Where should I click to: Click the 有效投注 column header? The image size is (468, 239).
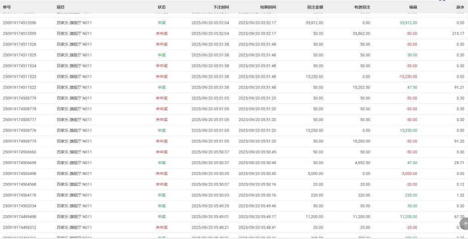pos(362,7)
